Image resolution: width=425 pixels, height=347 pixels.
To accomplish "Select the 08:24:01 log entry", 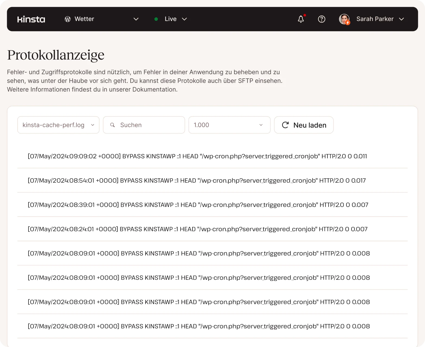I will click(x=197, y=229).
